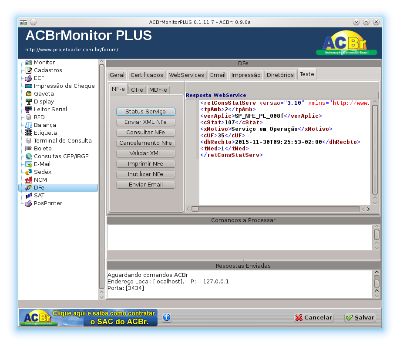Click the Imprimir NFe button
Screen dimensions: 400x346
click(x=146, y=164)
